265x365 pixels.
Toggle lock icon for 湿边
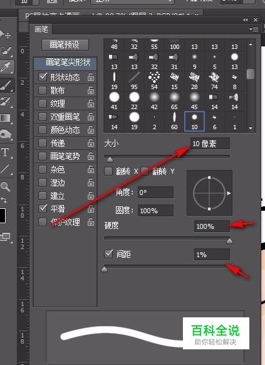click(91, 182)
